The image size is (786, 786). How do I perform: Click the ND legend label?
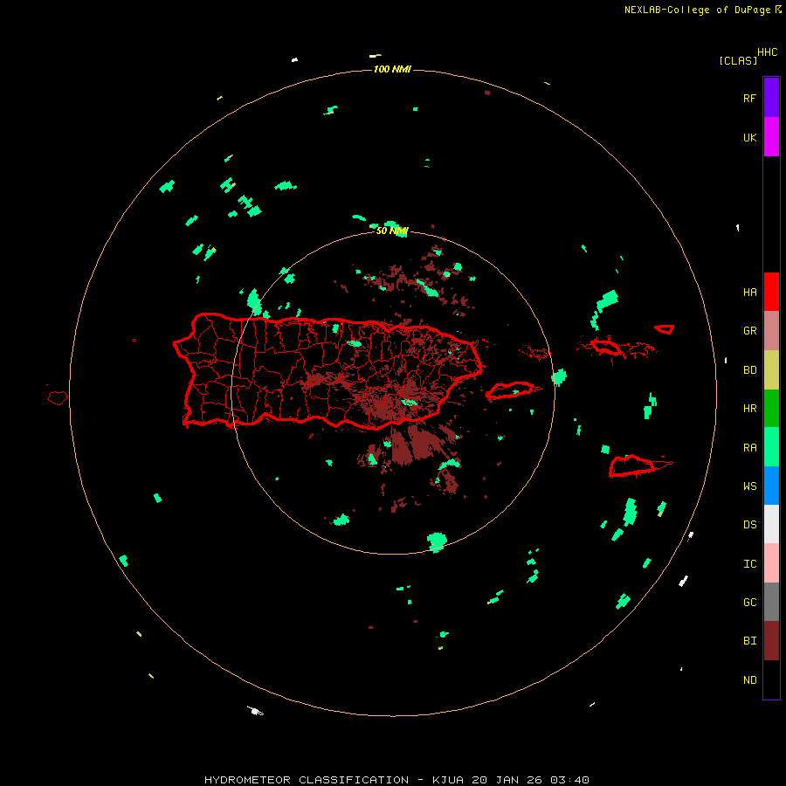click(x=749, y=680)
